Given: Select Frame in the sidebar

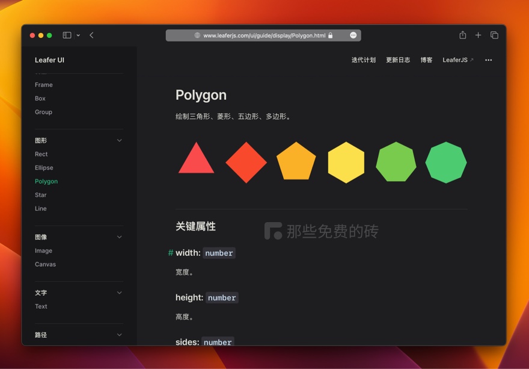Looking at the screenshot, I should coord(44,85).
